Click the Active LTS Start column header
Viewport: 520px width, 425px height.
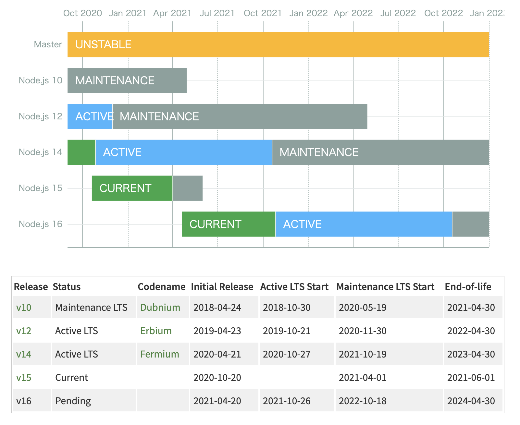pos(294,287)
